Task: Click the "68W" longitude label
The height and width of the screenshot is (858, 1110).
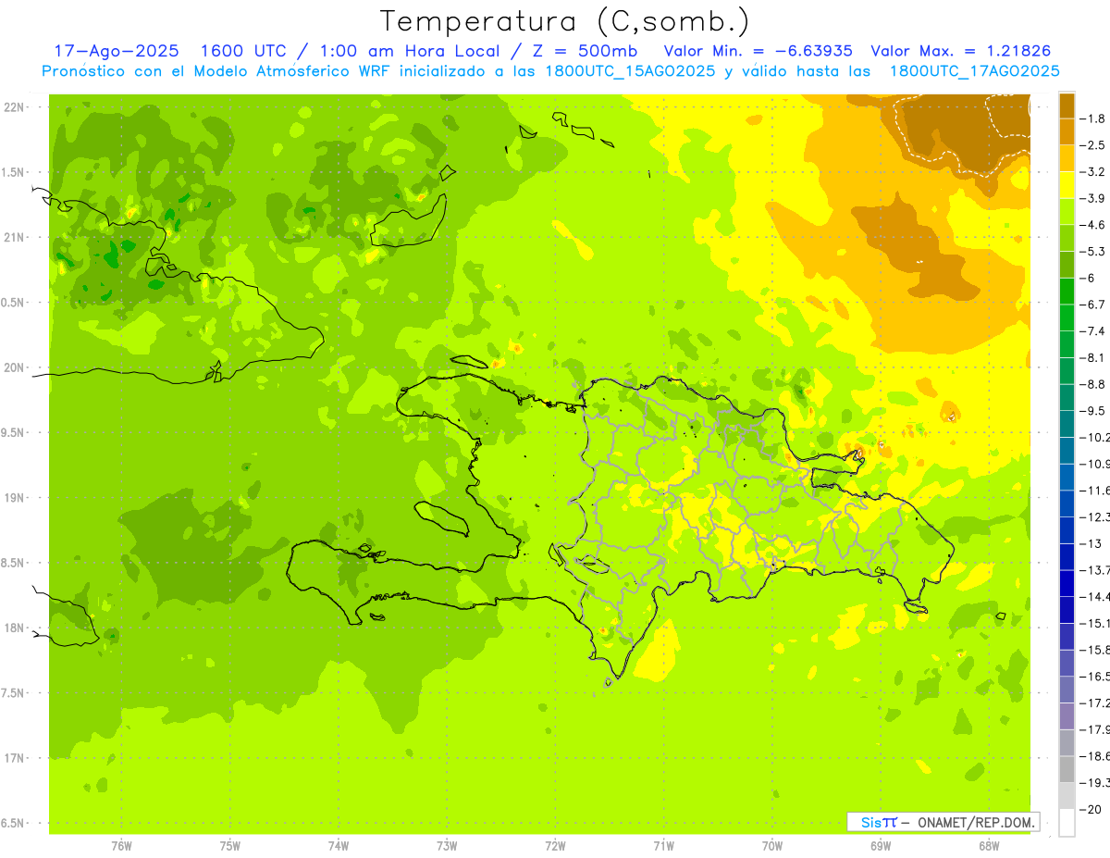Action: (989, 846)
